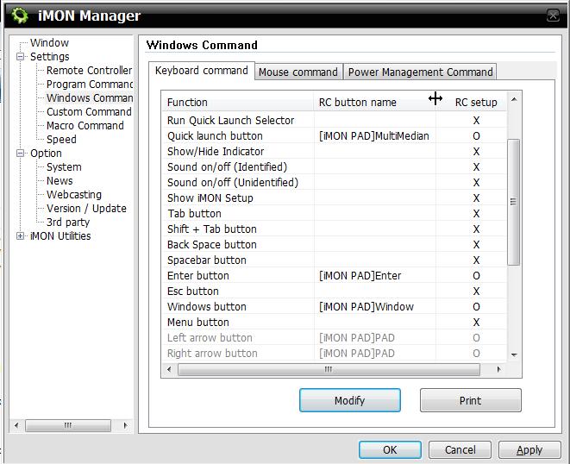
Task: Collapse the Settings tree node
Action: click(21, 57)
